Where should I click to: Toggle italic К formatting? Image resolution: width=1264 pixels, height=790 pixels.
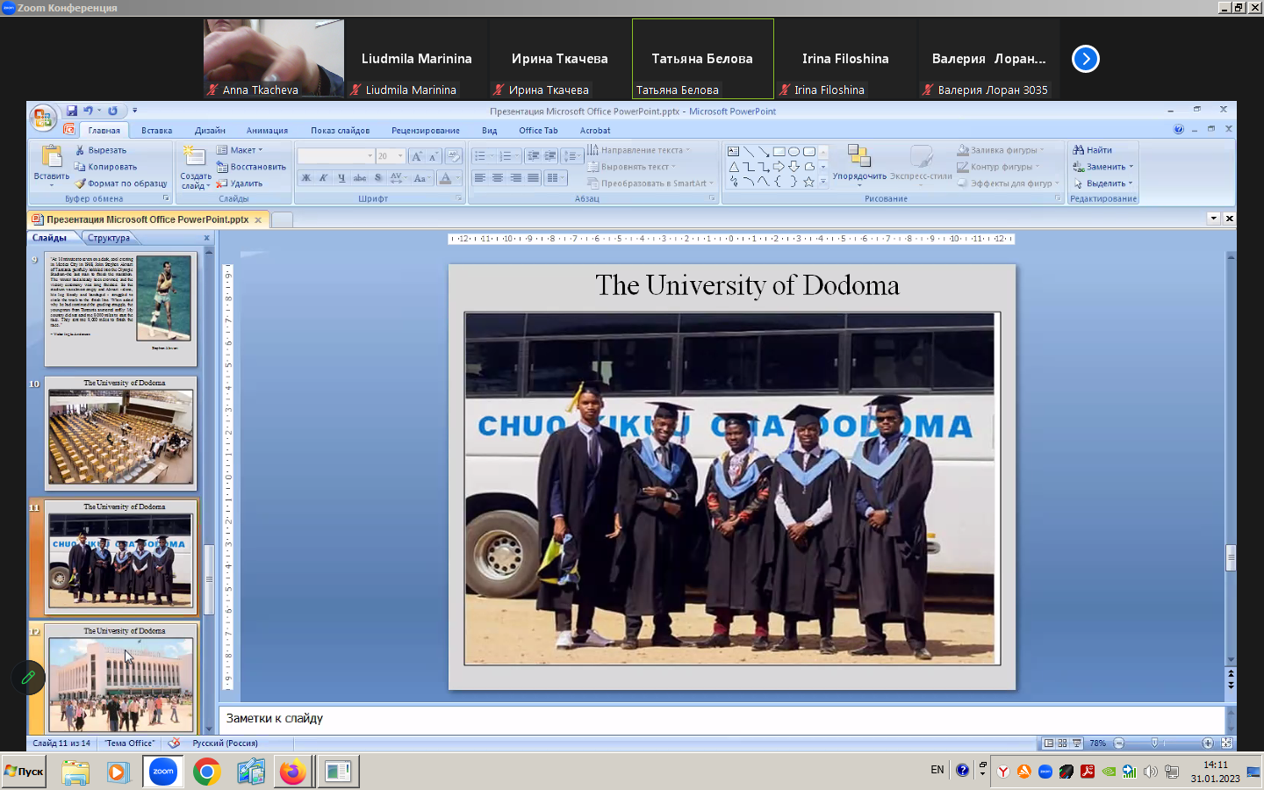tap(324, 177)
